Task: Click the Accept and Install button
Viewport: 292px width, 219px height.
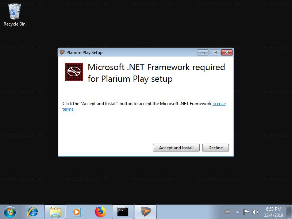Action: click(x=176, y=148)
